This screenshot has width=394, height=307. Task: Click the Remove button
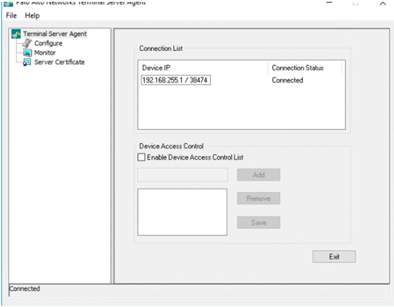(258, 198)
